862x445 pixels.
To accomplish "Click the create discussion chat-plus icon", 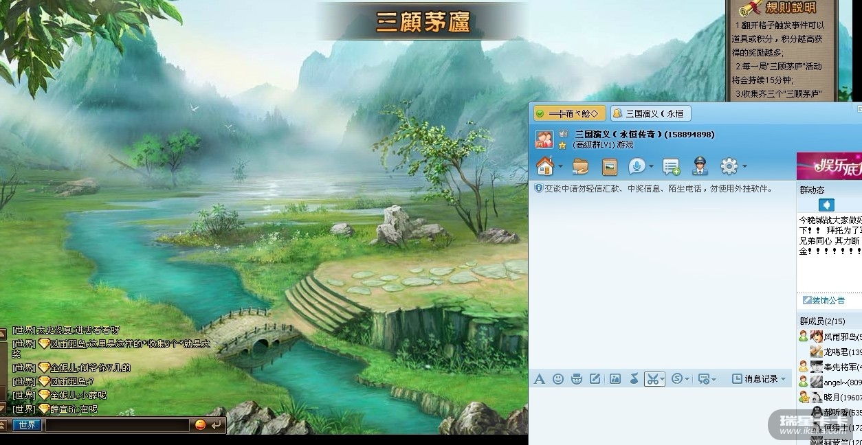I will click(671, 166).
